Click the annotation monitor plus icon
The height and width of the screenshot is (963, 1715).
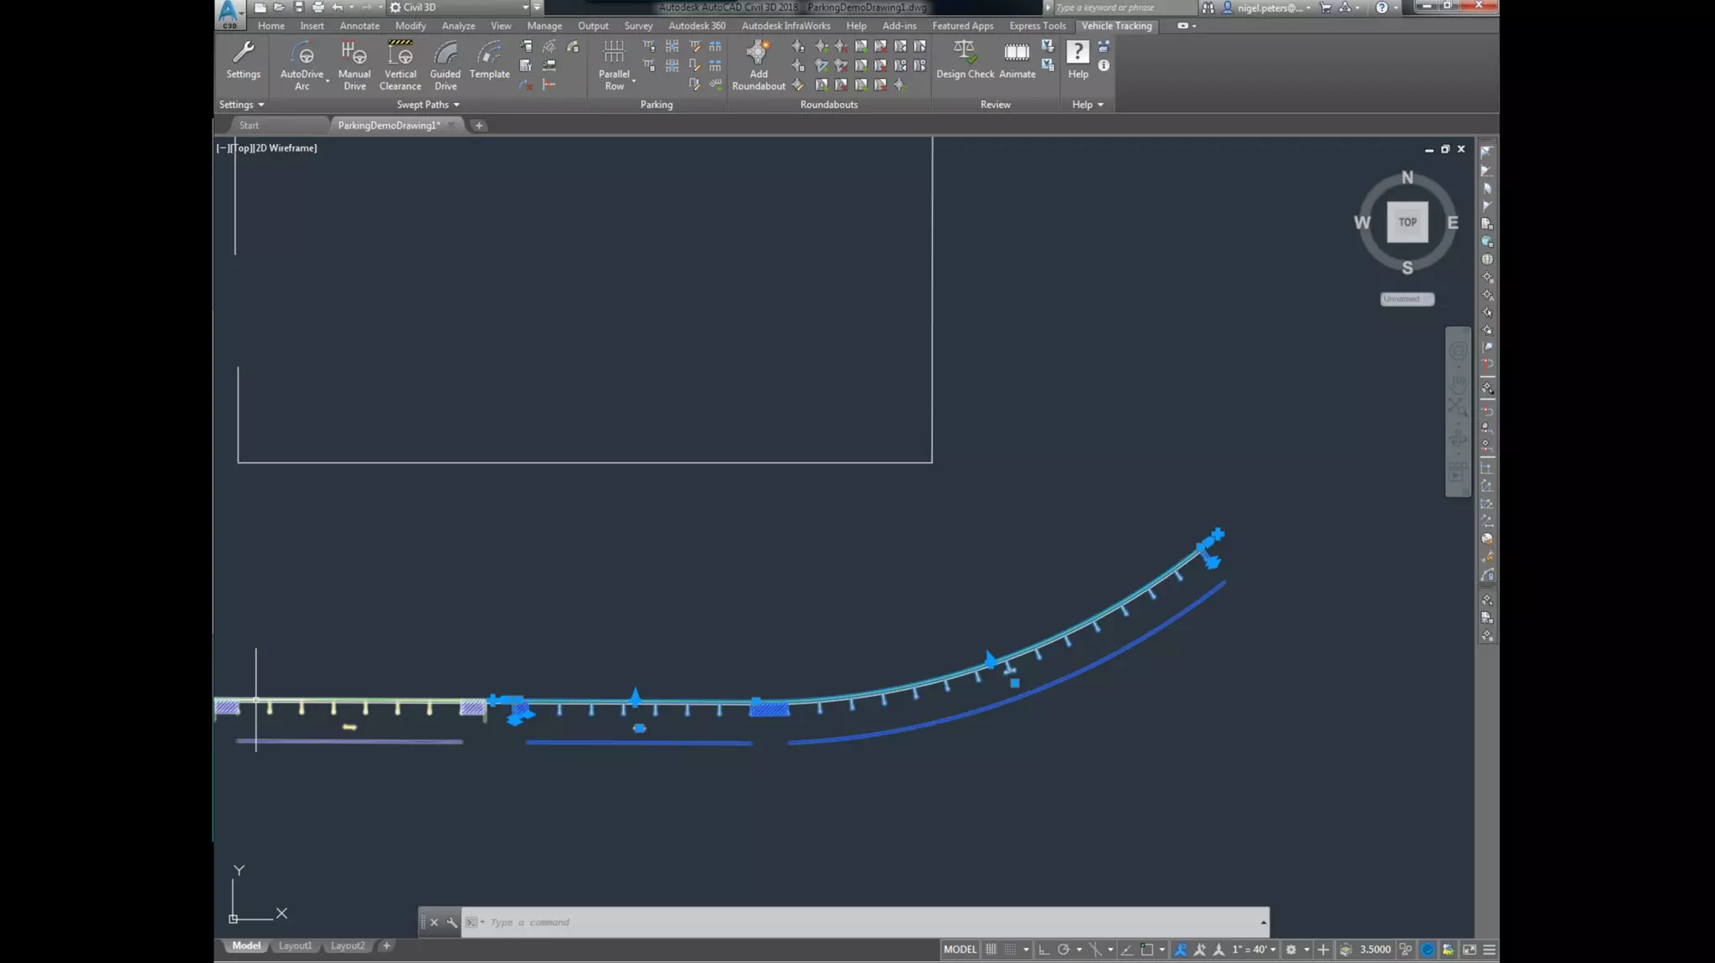coord(1323,950)
